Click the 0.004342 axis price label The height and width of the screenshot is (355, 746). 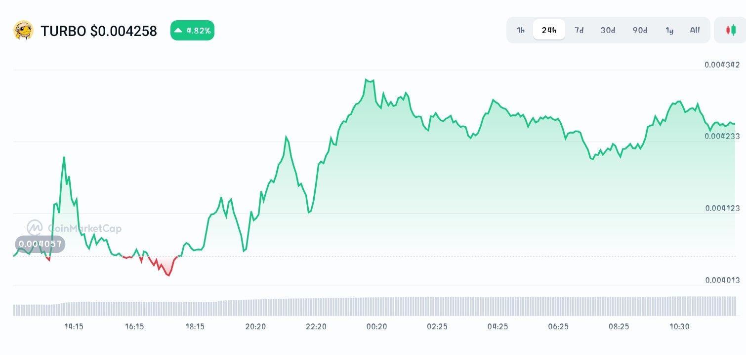click(722, 65)
